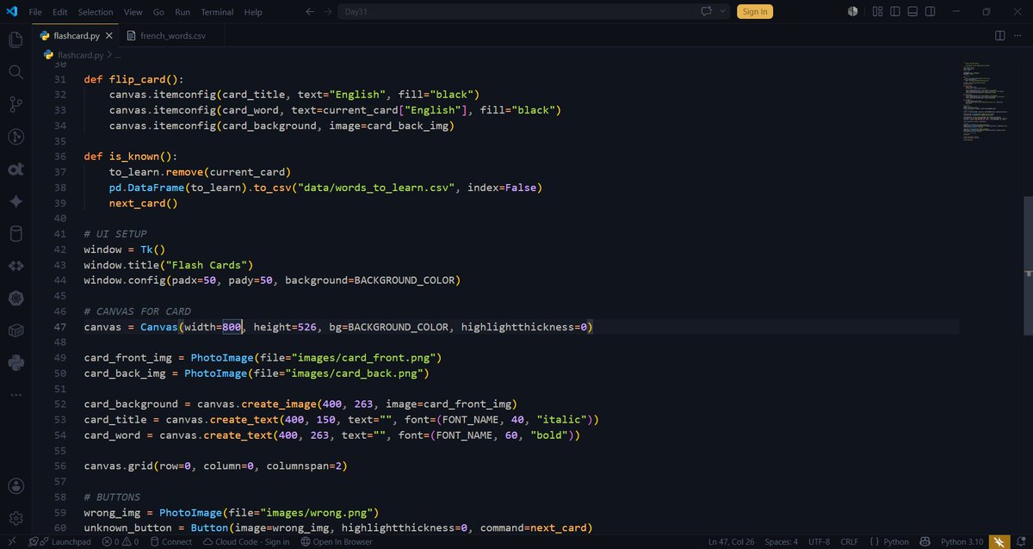The image size is (1033, 549).
Task: Open the remote window indicator in status bar
Action: tap(10, 542)
